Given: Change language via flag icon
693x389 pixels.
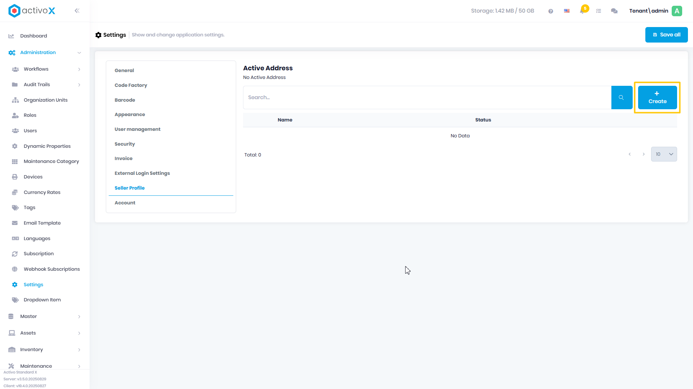Looking at the screenshot, I should [x=567, y=11].
